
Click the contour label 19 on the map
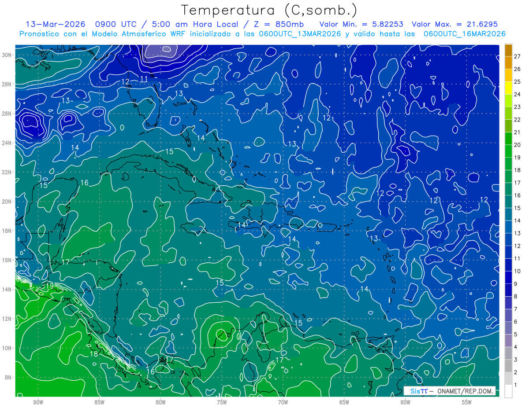49,286
